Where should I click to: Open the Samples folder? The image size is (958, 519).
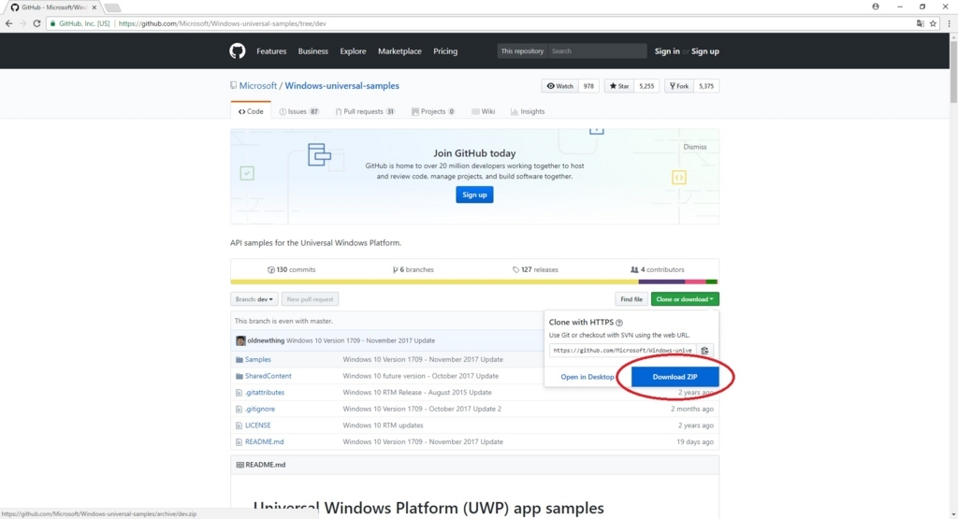click(258, 360)
